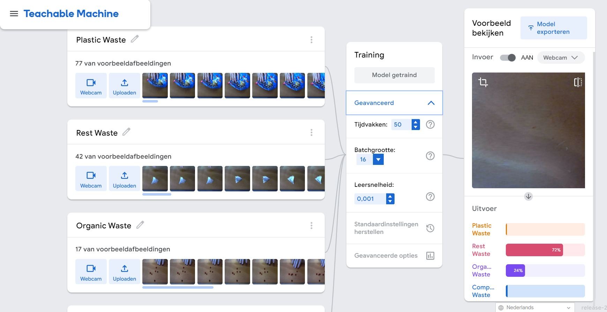The image size is (607, 312).
Task: Show help for Leersnelheid setting
Action: 430,197
